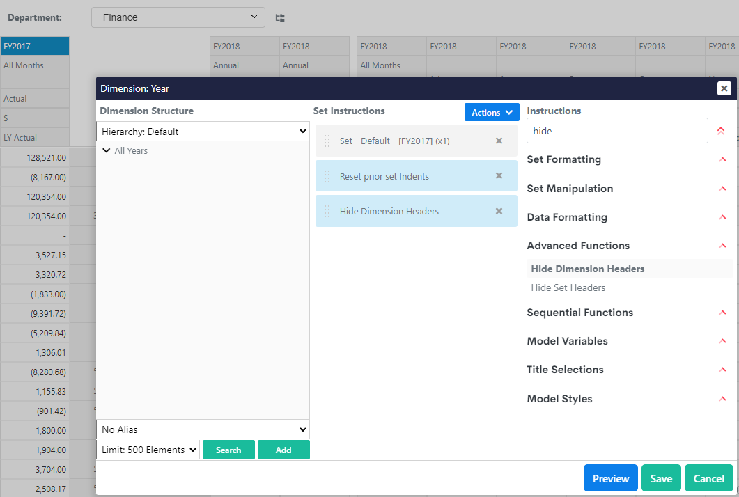Collapse the Set Formatting section

tap(722, 159)
